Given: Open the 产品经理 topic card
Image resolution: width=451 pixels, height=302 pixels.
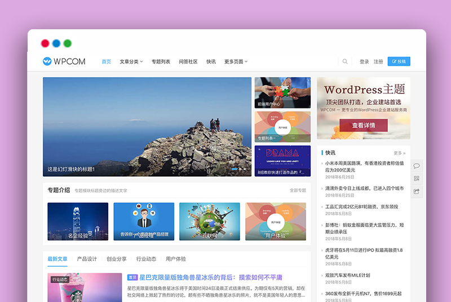Looking at the screenshot, I should point(144,222).
